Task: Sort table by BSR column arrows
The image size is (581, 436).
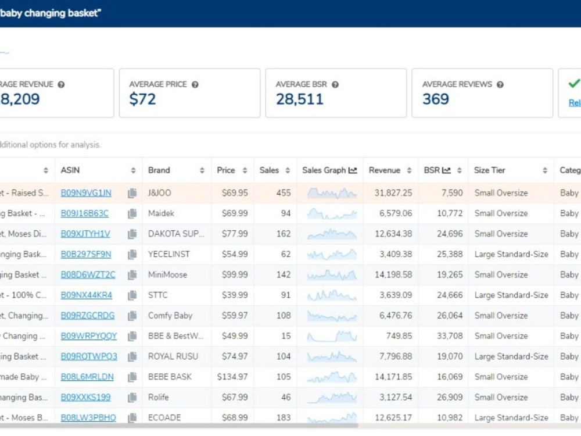Action: tap(459, 170)
